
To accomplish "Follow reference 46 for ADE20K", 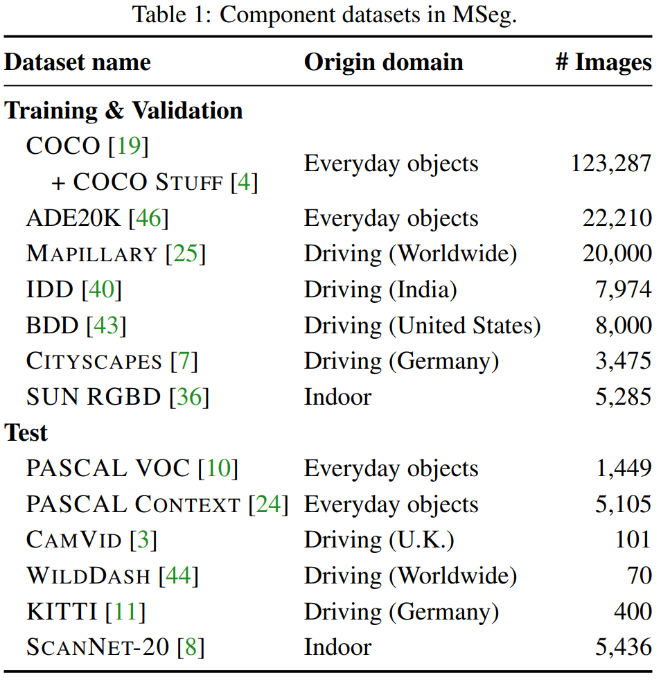I will coord(149,218).
